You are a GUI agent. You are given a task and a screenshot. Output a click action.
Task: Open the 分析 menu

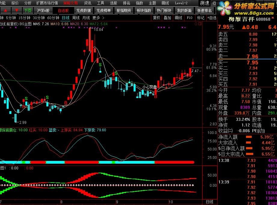[x=28, y=3]
